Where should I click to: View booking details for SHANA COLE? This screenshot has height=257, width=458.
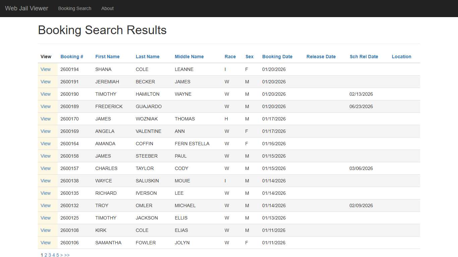tap(46, 69)
